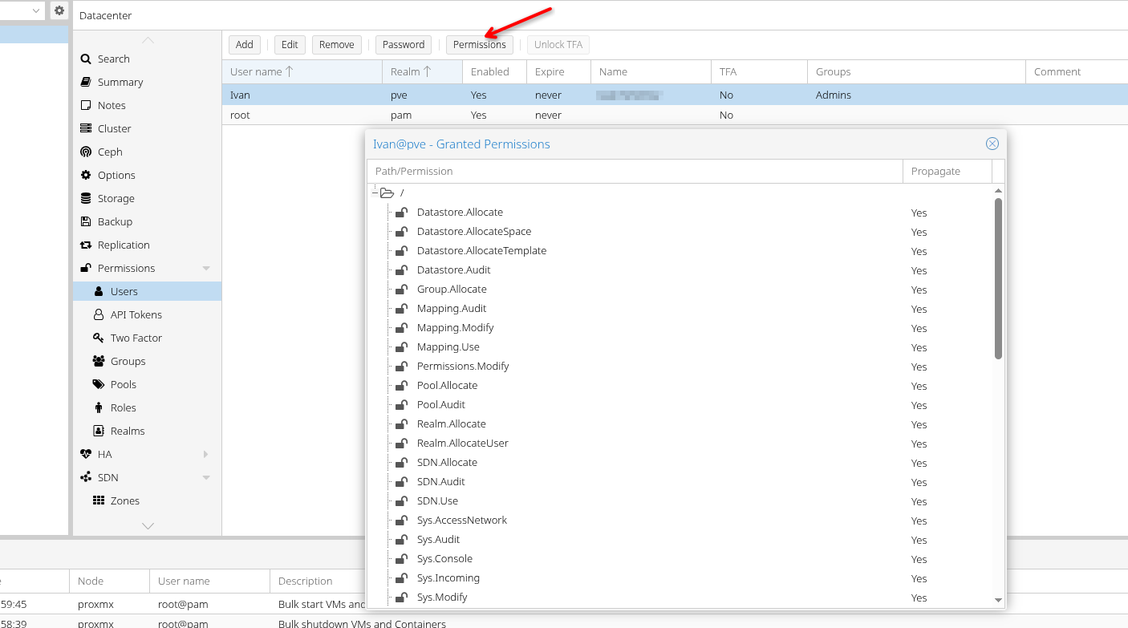The width and height of the screenshot is (1128, 628).
Task: Expand the HA section arrow
Action: pos(206,454)
